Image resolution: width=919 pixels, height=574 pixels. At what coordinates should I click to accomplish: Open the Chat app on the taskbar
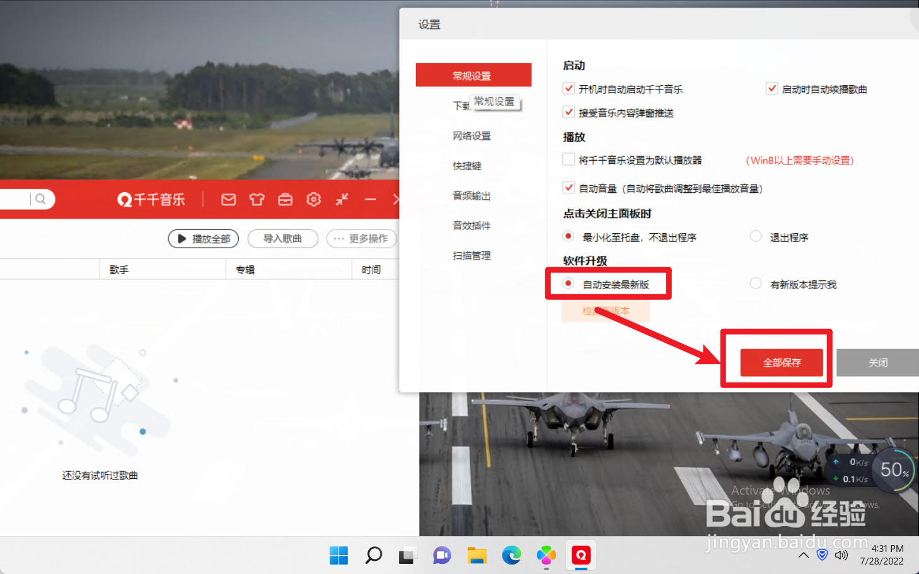tap(442, 556)
